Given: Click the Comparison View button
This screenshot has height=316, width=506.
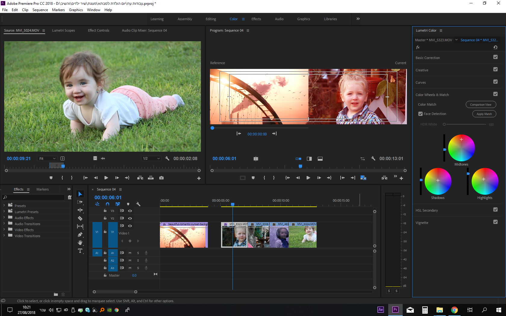Looking at the screenshot, I should pos(481,104).
